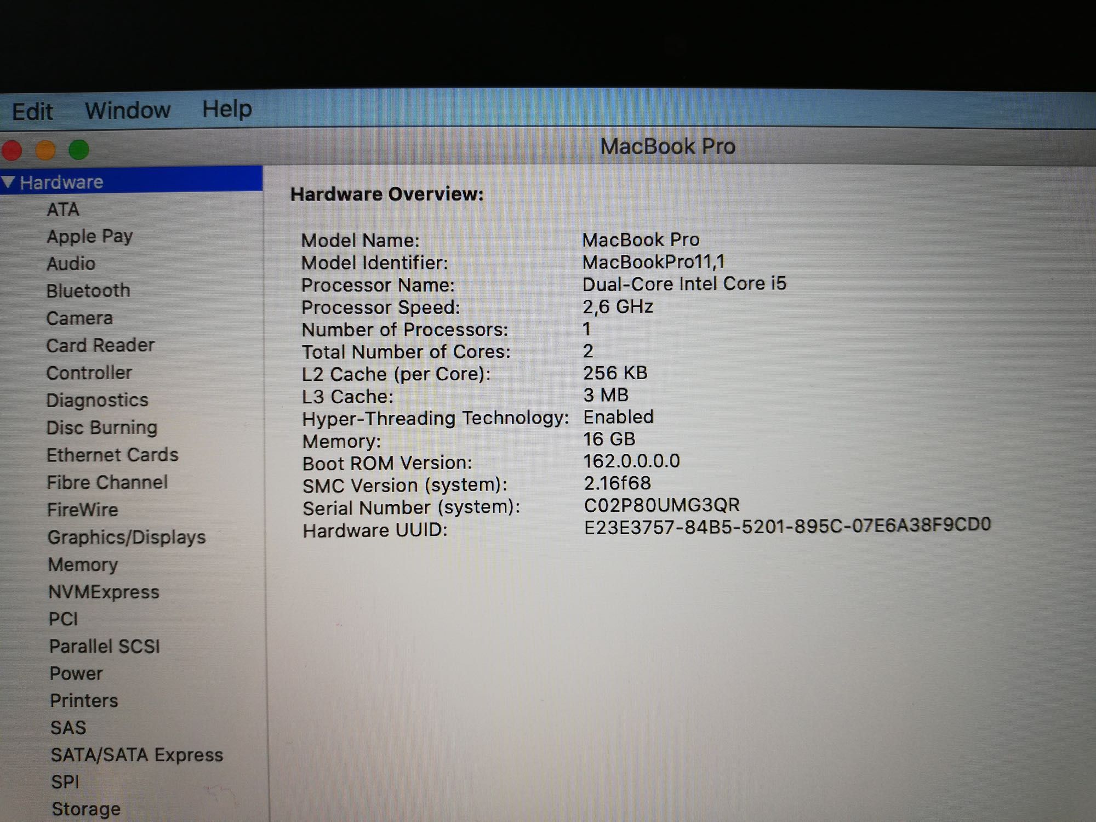Click the MacBook Pro window title
Image resolution: width=1096 pixels, height=822 pixels.
coord(667,146)
